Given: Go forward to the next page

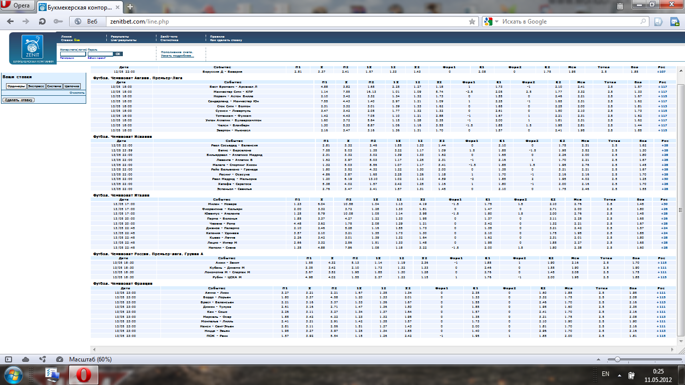Looking at the screenshot, I should pyautogui.click(x=26, y=22).
